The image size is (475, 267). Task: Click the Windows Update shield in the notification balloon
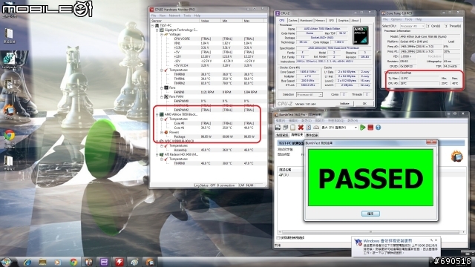coord(358,243)
